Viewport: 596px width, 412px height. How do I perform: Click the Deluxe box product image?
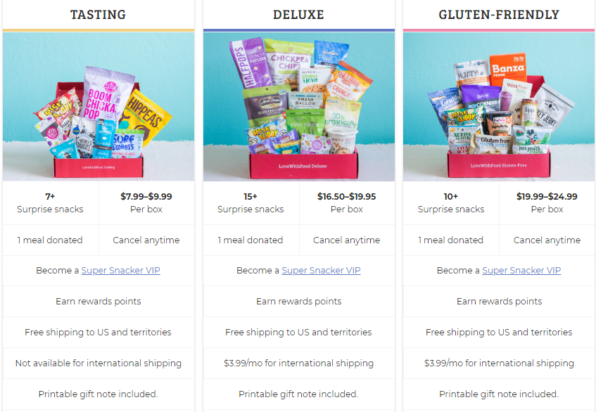tap(299, 107)
